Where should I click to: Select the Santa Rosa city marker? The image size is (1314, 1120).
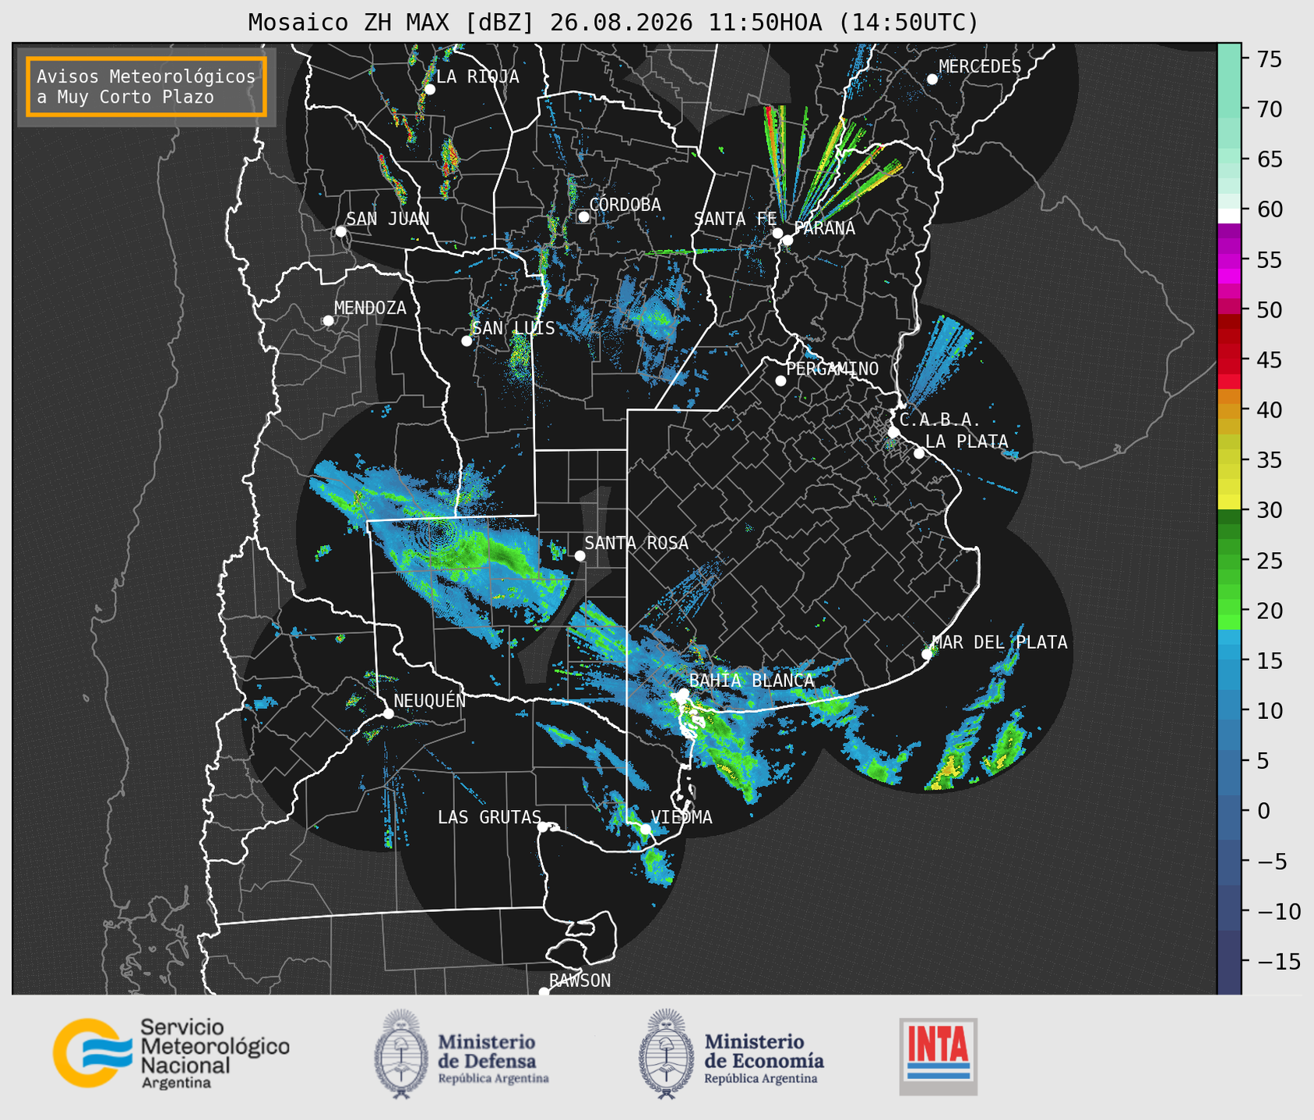coord(579,555)
